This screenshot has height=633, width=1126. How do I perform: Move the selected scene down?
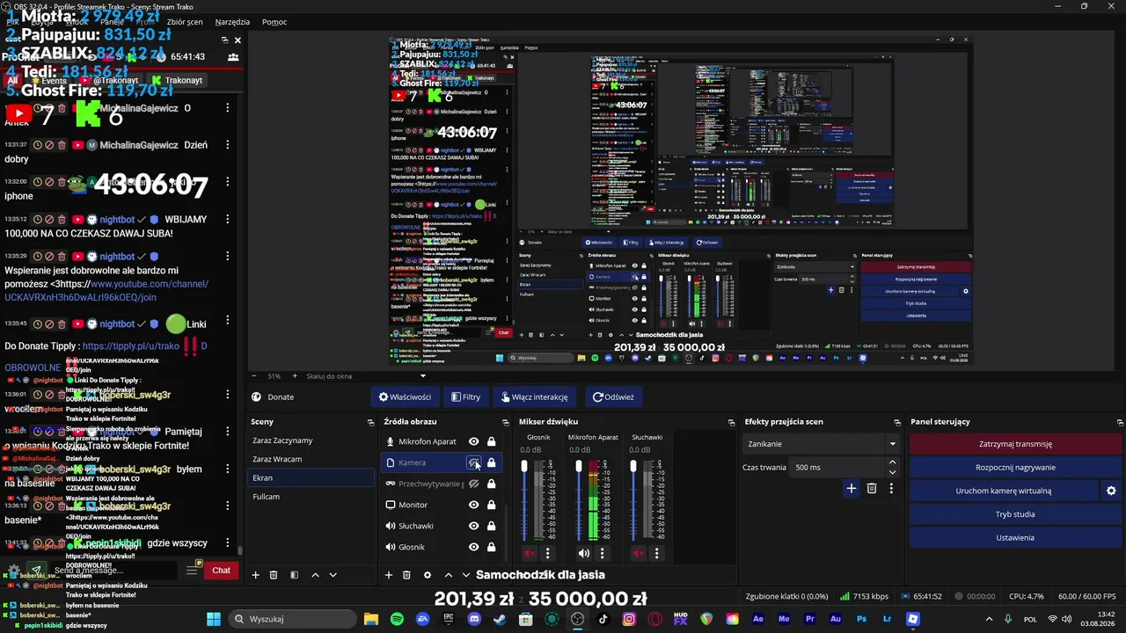(333, 575)
